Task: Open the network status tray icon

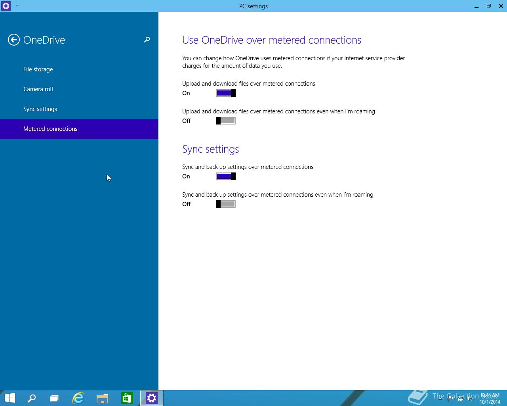Action: point(460,398)
